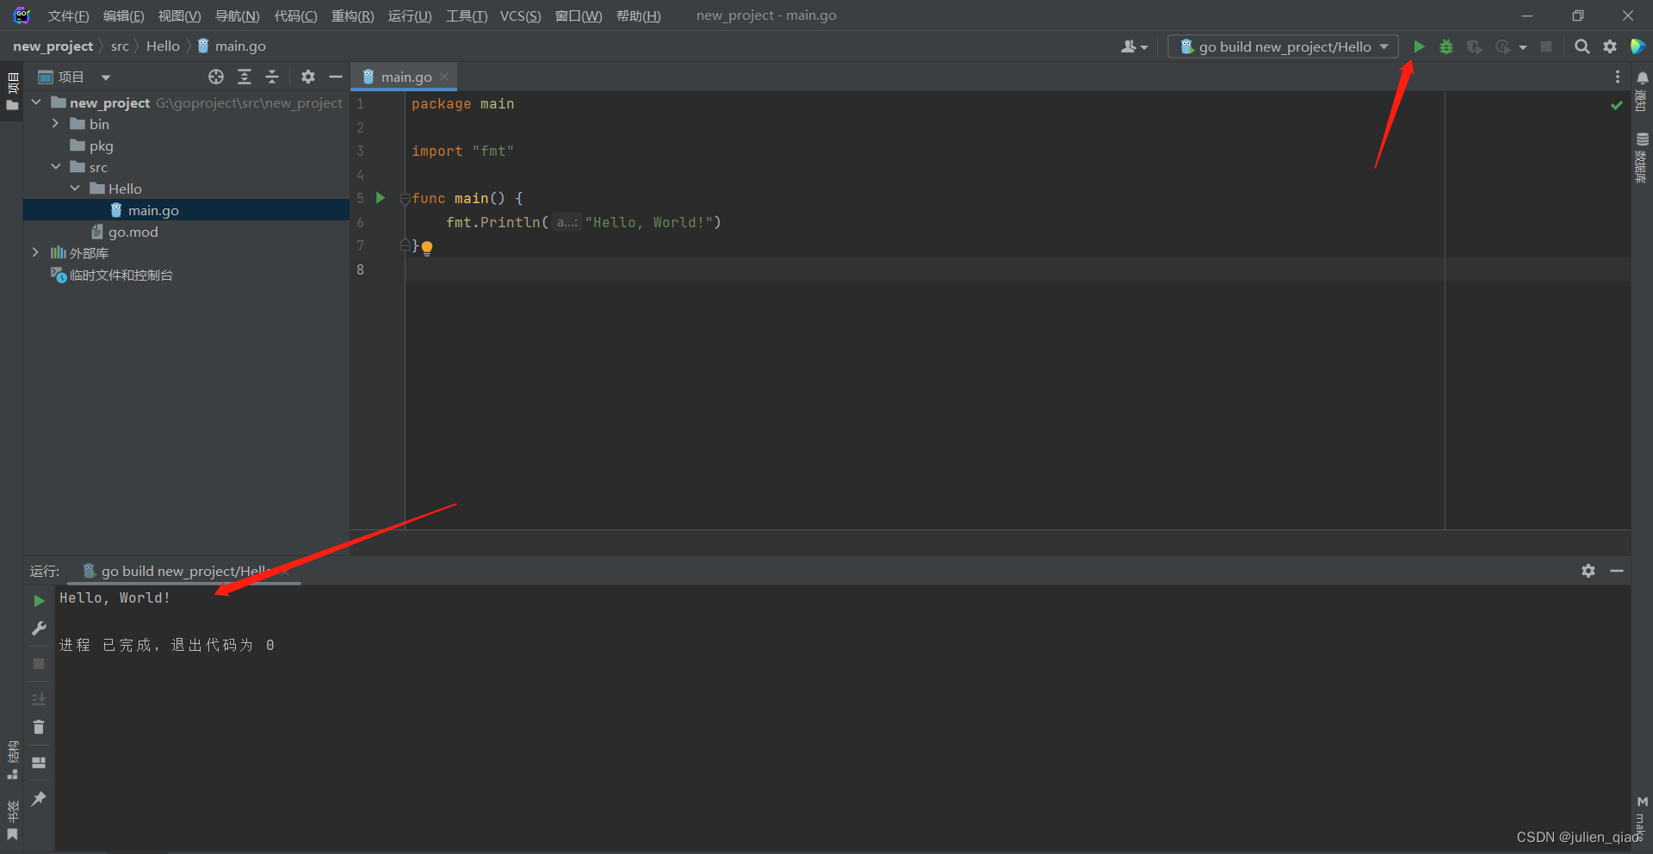
Task: Open IDE settings gear in top toolbar
Action: 1610,46
